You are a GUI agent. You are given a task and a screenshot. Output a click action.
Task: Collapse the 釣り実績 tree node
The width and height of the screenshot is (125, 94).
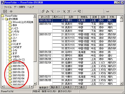[3, 19]
